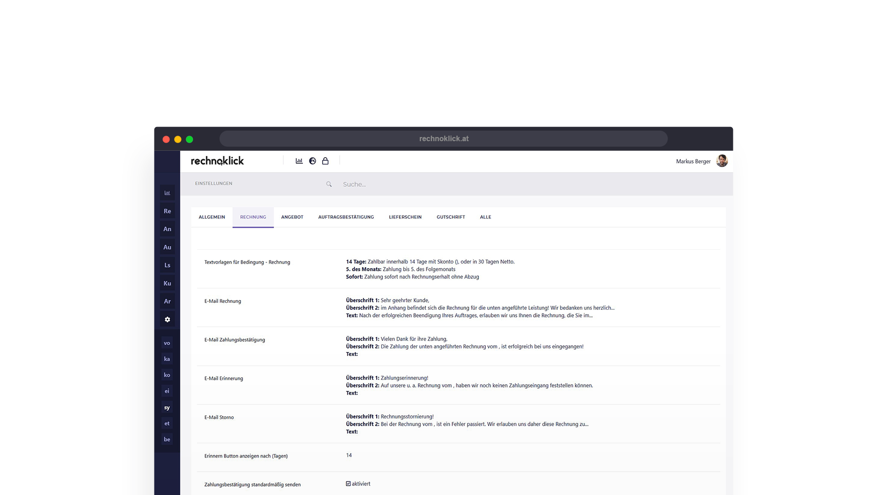
Task: Select the sy sidebar entry
Action: pyautogui.click(x=167, y=407)
